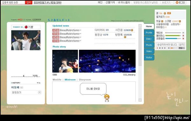Open the 메인 top menu item

100,3
